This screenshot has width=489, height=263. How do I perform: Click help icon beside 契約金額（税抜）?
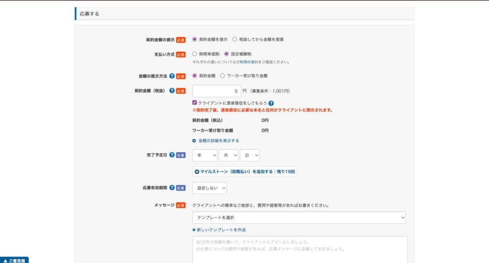point(172,91)
